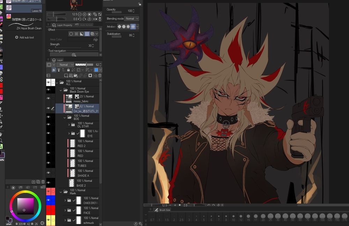The image size is (349, 226).
Task: Click Opacity stepper at 100
Action: (133, 11)
